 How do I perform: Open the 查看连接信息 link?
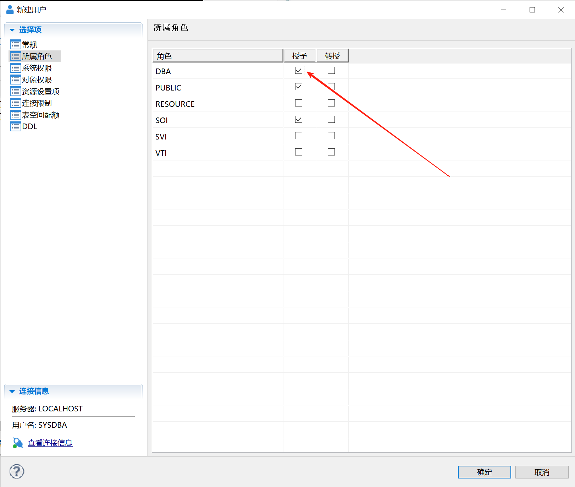[50, 443]
